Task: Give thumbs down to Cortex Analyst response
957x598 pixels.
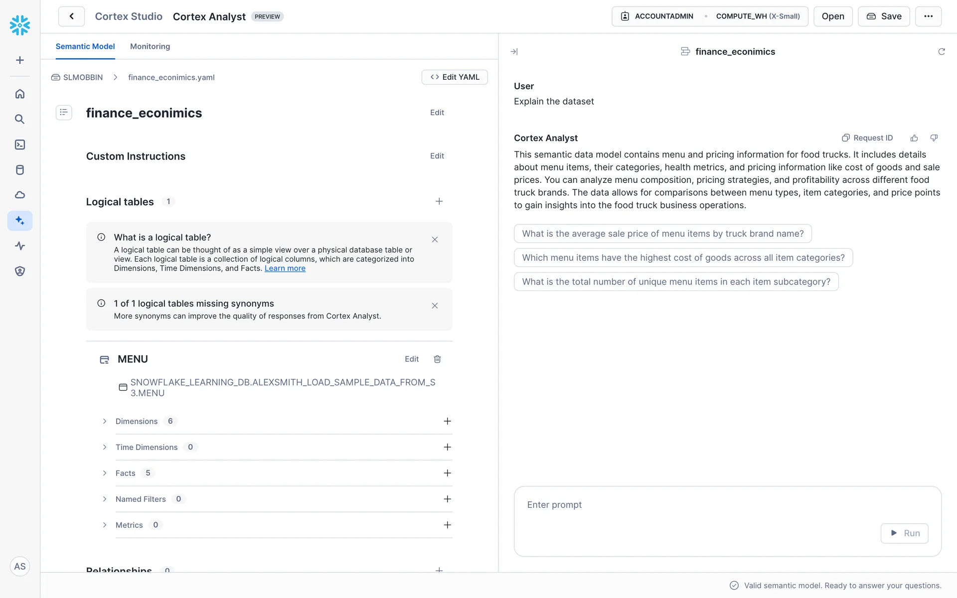Action: 934,138
